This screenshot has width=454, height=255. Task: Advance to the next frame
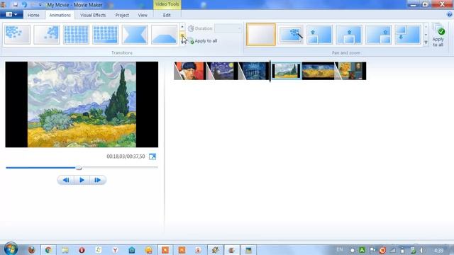pos(98,180)
